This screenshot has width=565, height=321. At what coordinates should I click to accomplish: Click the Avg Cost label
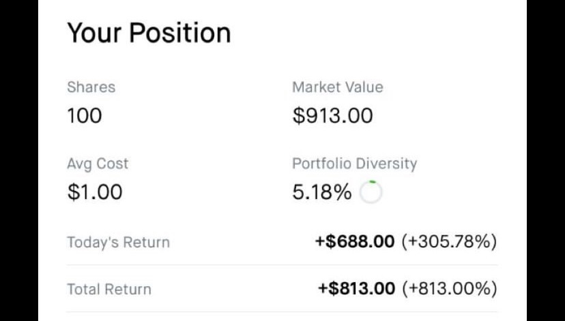coord(98,164)
